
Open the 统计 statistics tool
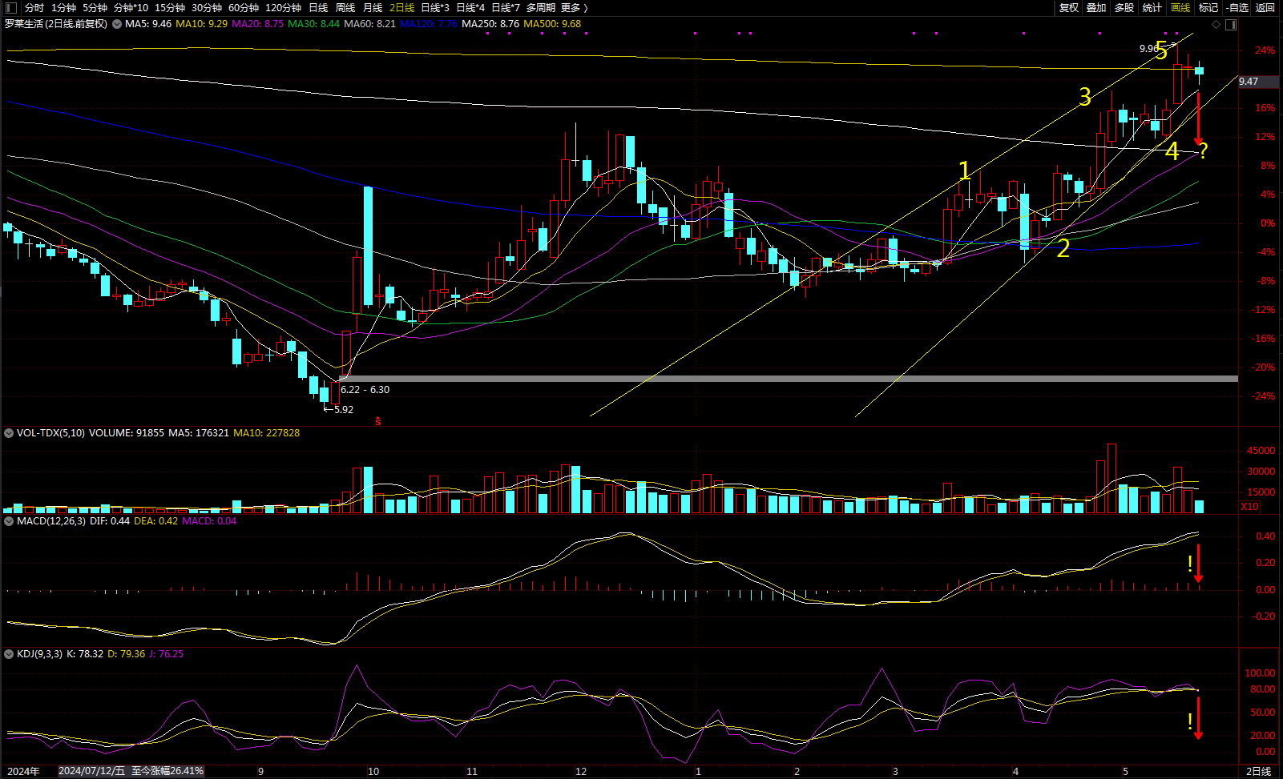(1152, 7)
